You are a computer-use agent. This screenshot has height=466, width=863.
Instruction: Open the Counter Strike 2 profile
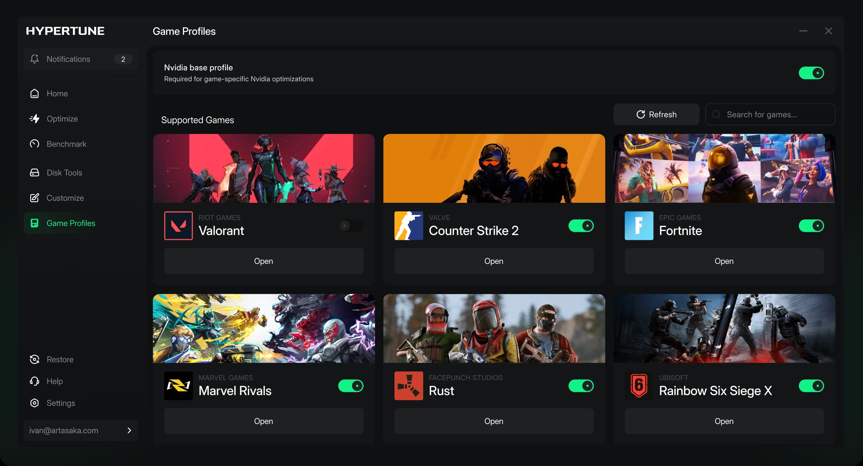click(x=494, y=261)
